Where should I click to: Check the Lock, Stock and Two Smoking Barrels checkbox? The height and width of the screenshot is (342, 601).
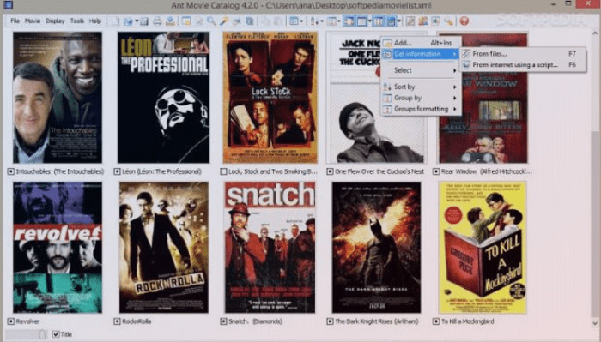point(223,171)
